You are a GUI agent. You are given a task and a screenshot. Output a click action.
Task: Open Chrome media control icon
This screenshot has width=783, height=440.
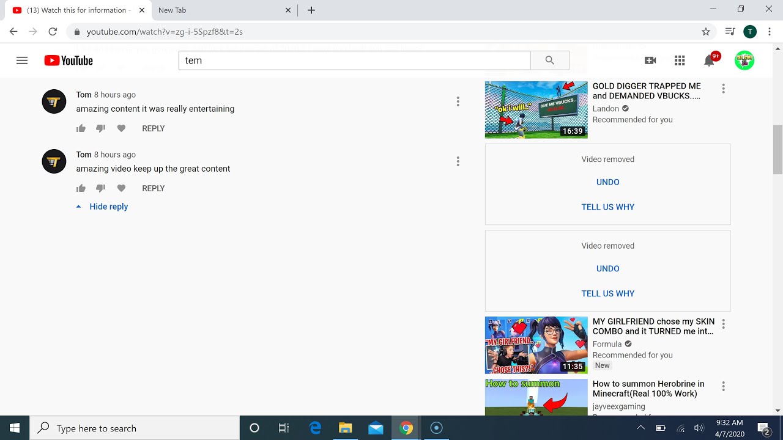pos(730,32)
